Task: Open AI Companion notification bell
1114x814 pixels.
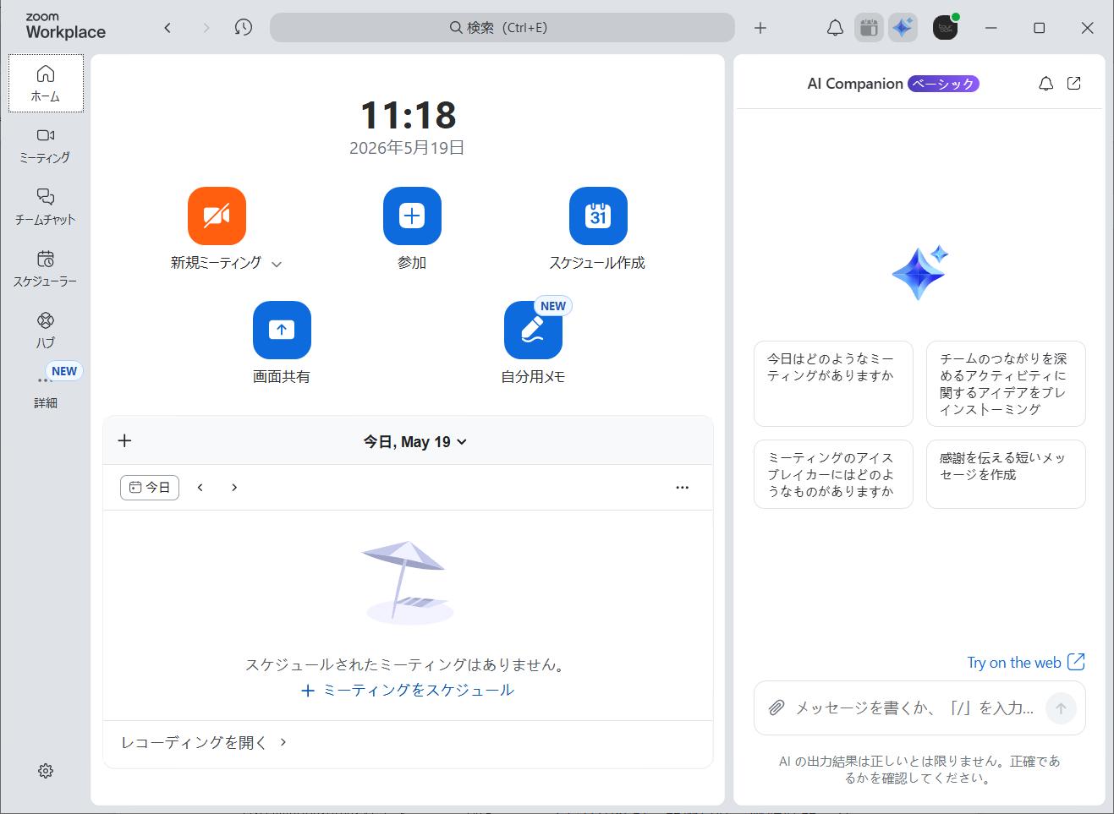Action: pyautogui.click(x=1046, y=84)
